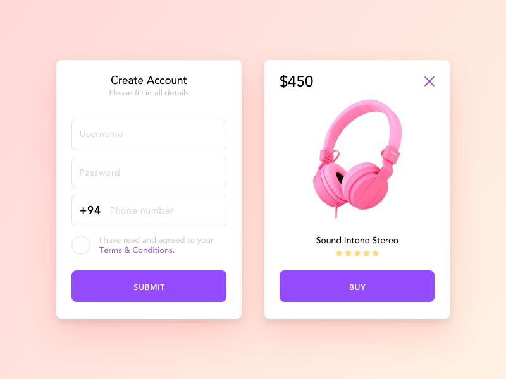Focus the Password input field
506x379 pixels.
(x=149, y=172)
